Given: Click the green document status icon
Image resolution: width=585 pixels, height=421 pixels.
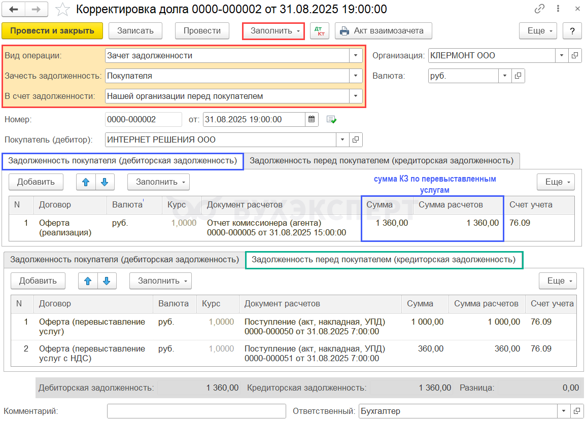Looking at the screenshot, I should pos(331,120).
